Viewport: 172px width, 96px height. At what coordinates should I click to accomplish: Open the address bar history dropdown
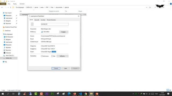(x=146, y=7)
